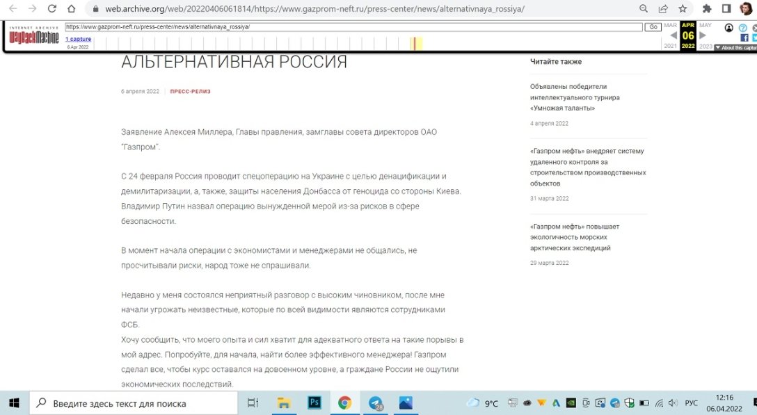Select MAY in the capture calendar
This screenshot has width=757, height=415.
(x=706, y=24)
